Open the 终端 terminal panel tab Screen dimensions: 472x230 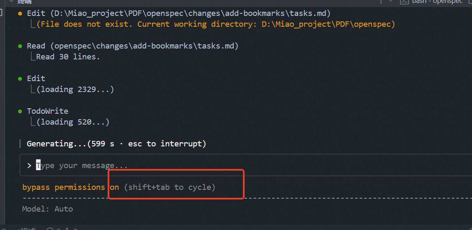coord(24,2)
